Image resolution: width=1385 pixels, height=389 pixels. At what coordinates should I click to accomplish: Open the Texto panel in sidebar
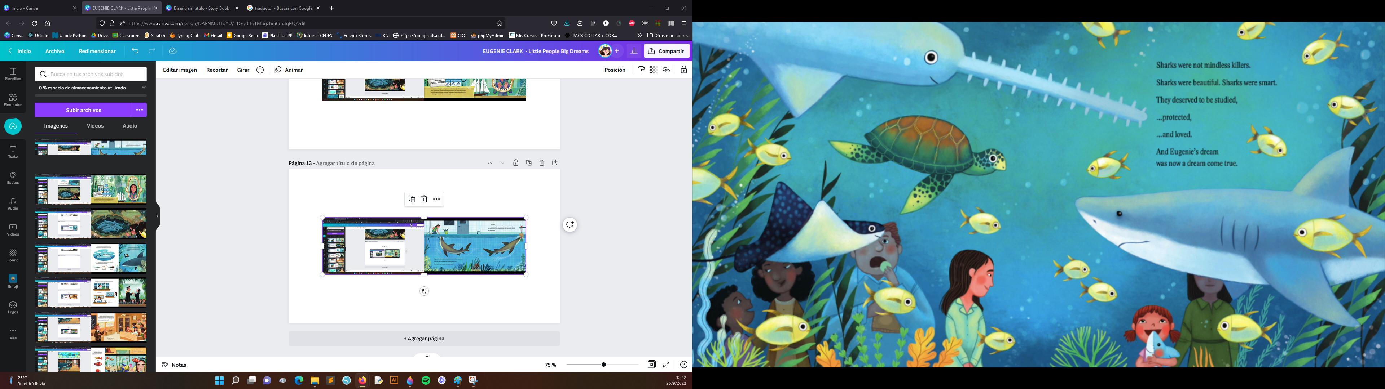point(13,152)
